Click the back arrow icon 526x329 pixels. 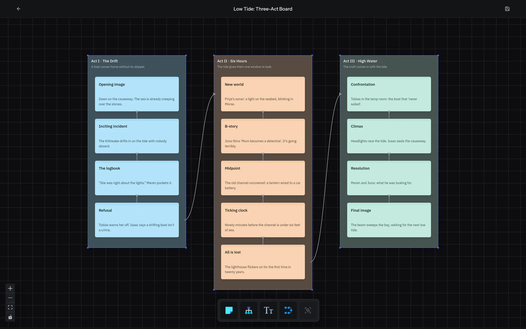[x=19, y=9]
